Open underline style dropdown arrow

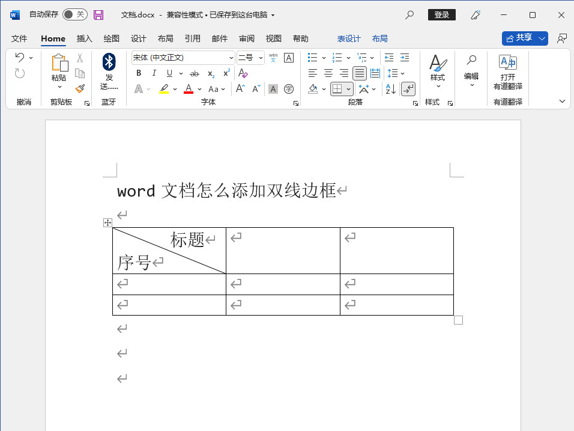(181, 74)
